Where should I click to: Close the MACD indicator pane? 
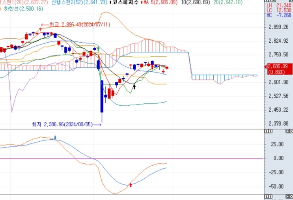(291, 131)
